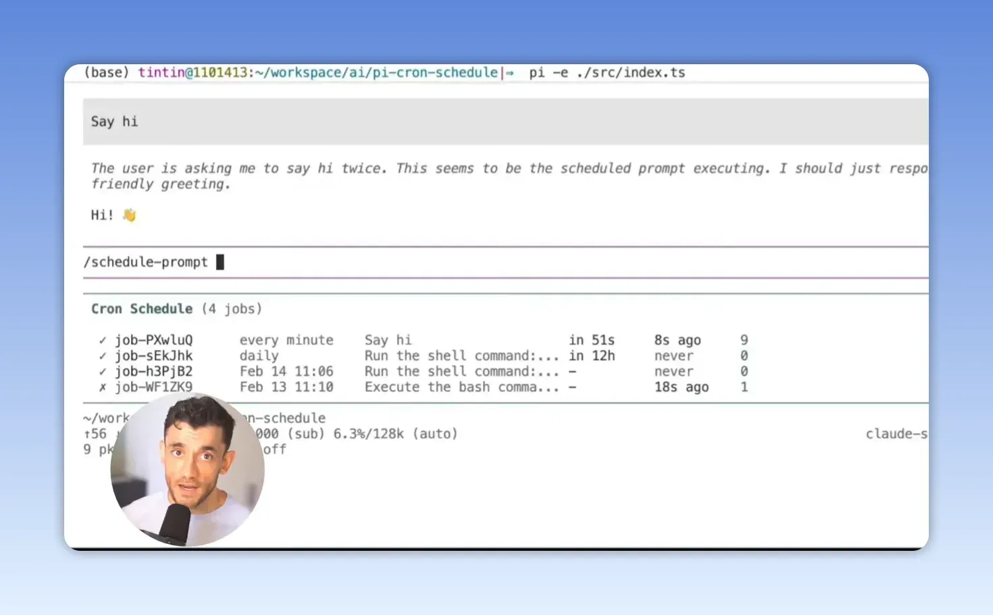The image size is (993, 615).
Task: Click the prompt text of job-sEkJhk
Action: point(462,355)
